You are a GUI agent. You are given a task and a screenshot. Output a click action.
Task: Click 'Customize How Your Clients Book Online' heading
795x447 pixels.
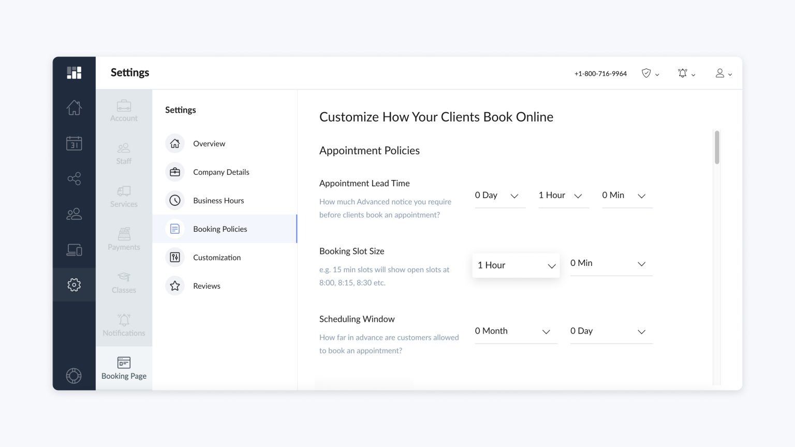pyautogui.click(x=436, y=117)
